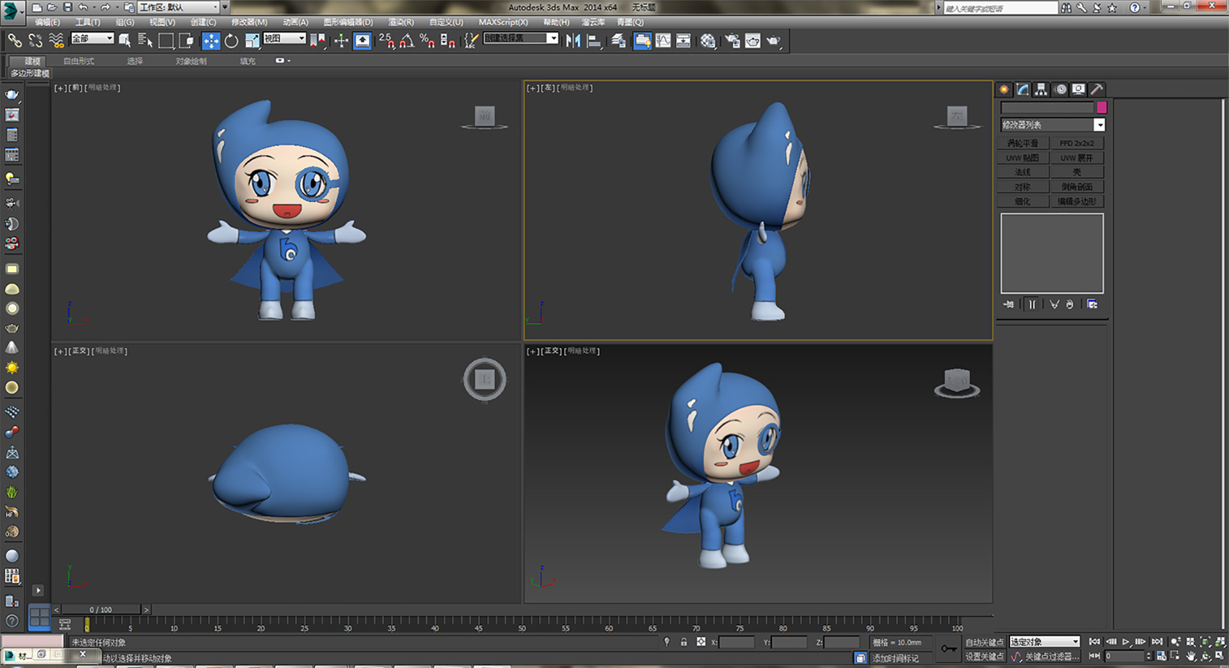Click the Unlink Selection tool icon
Screen dimensions: 1229x668
[x=35, y=41]
